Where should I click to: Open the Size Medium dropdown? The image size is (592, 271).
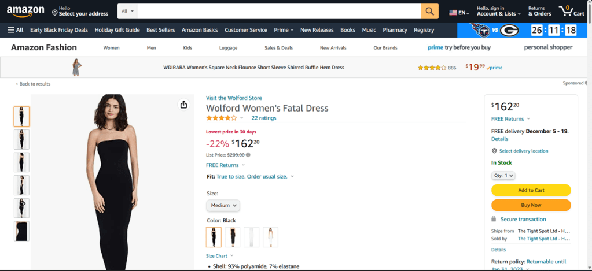[x=223, y=205]
